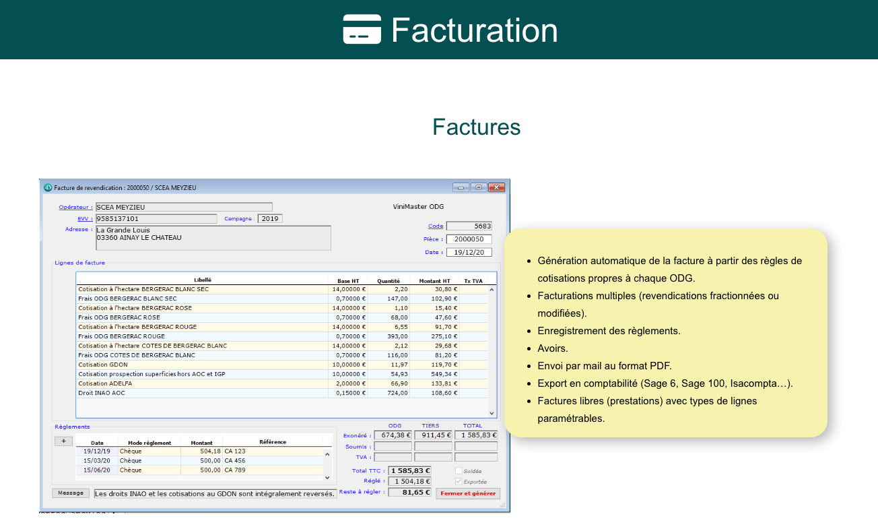Select the Droit INAO AOC line
The width and height of the screenshot is (878, 531).
pyautogui.click(x=282, y=393)
